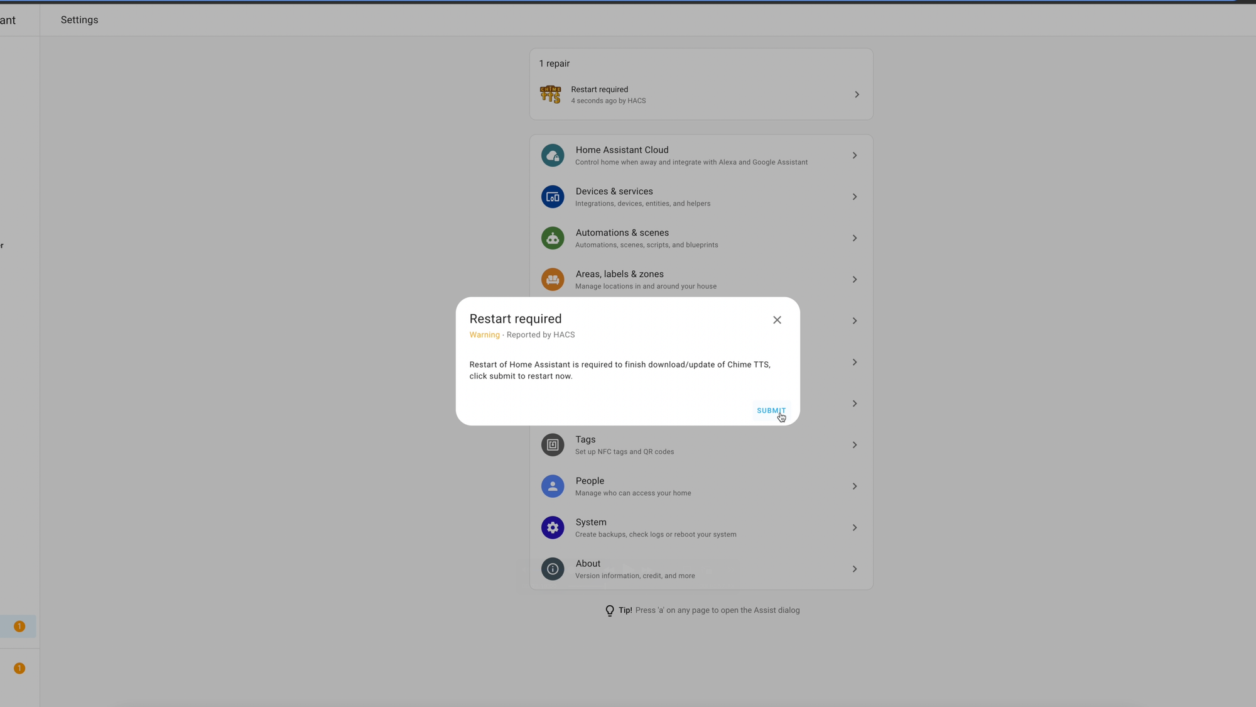Click the About version information entry
Viewport: 1256px width, 707px height.
(701, 569)
